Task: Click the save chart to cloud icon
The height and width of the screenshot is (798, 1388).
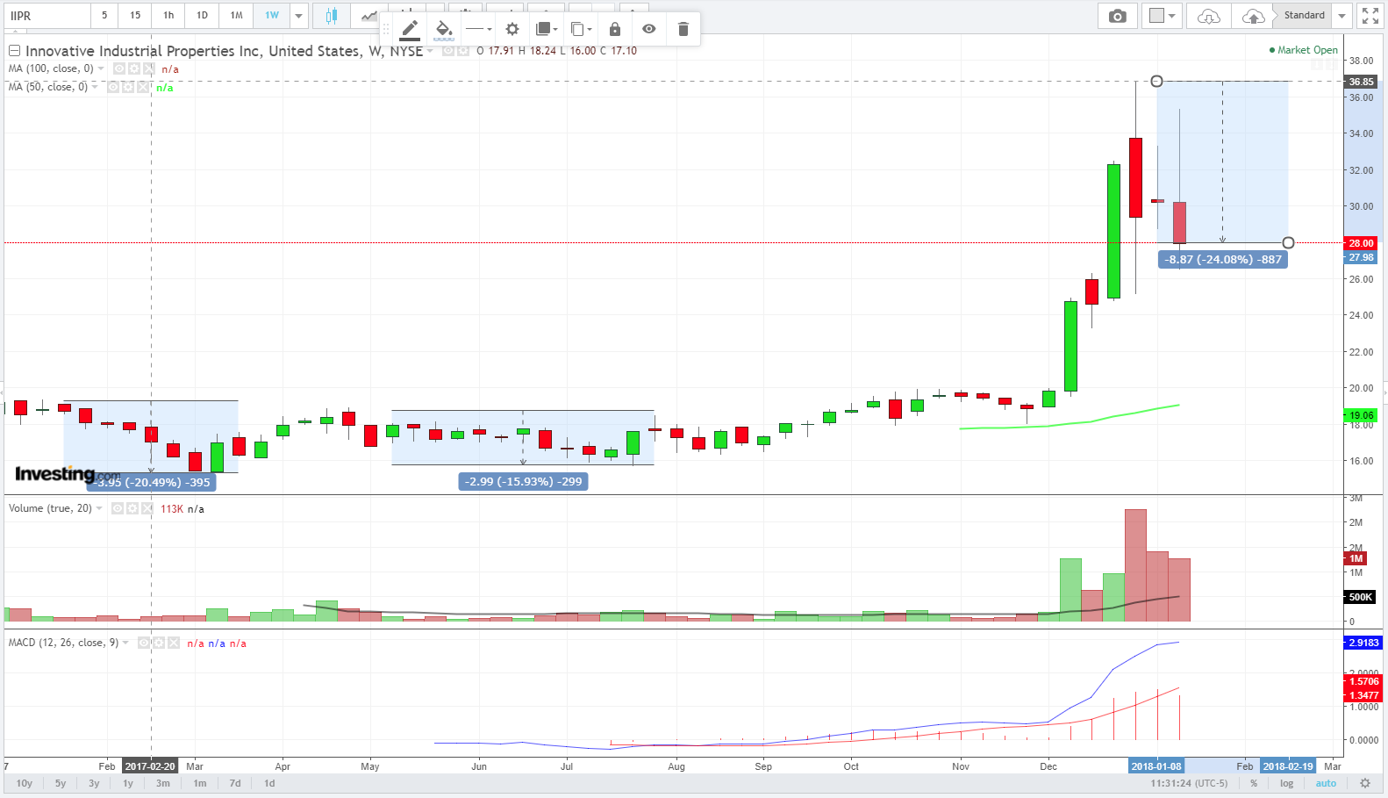Action: (1253, 16)
